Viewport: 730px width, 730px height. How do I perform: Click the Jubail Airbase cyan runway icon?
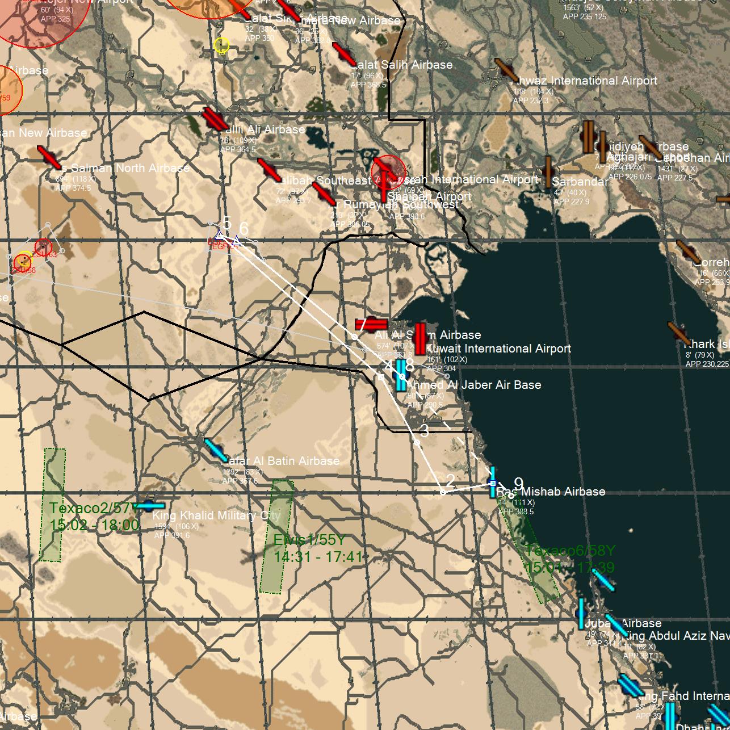pyautogui.click(x=581, y=614)
